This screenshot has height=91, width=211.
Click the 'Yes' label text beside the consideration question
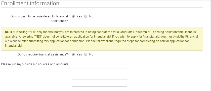coord(79,16)
